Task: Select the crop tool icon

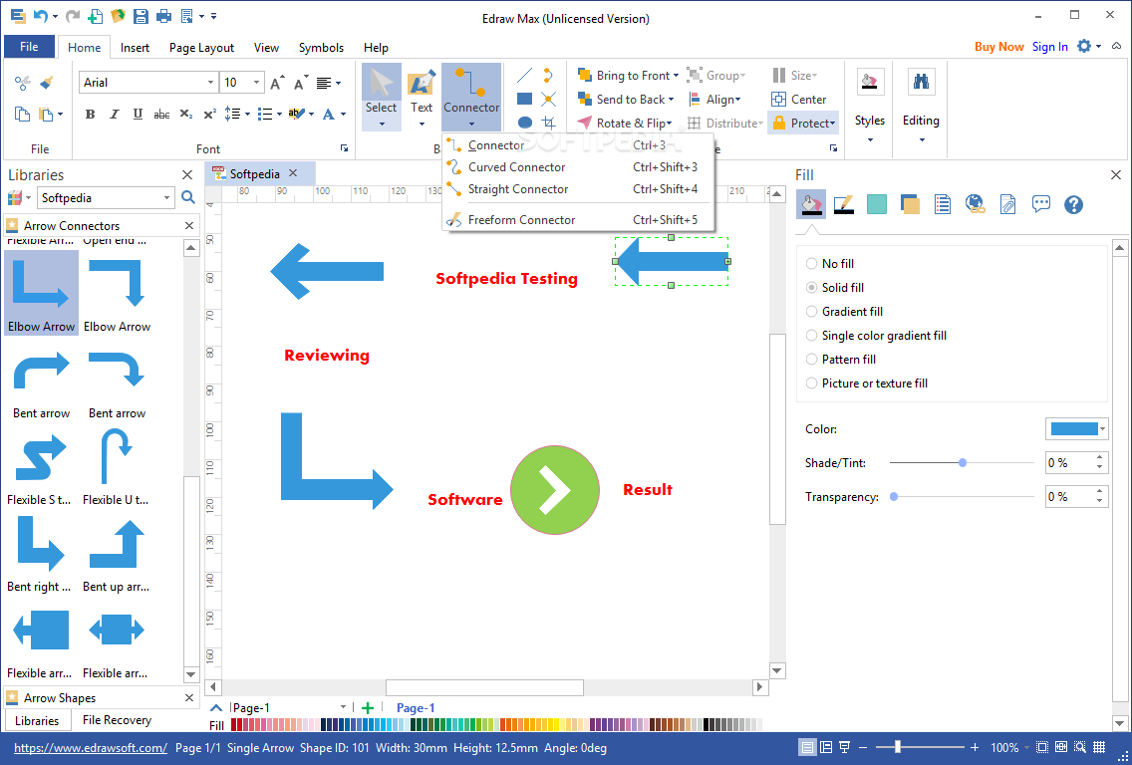Action: point(549,123)
